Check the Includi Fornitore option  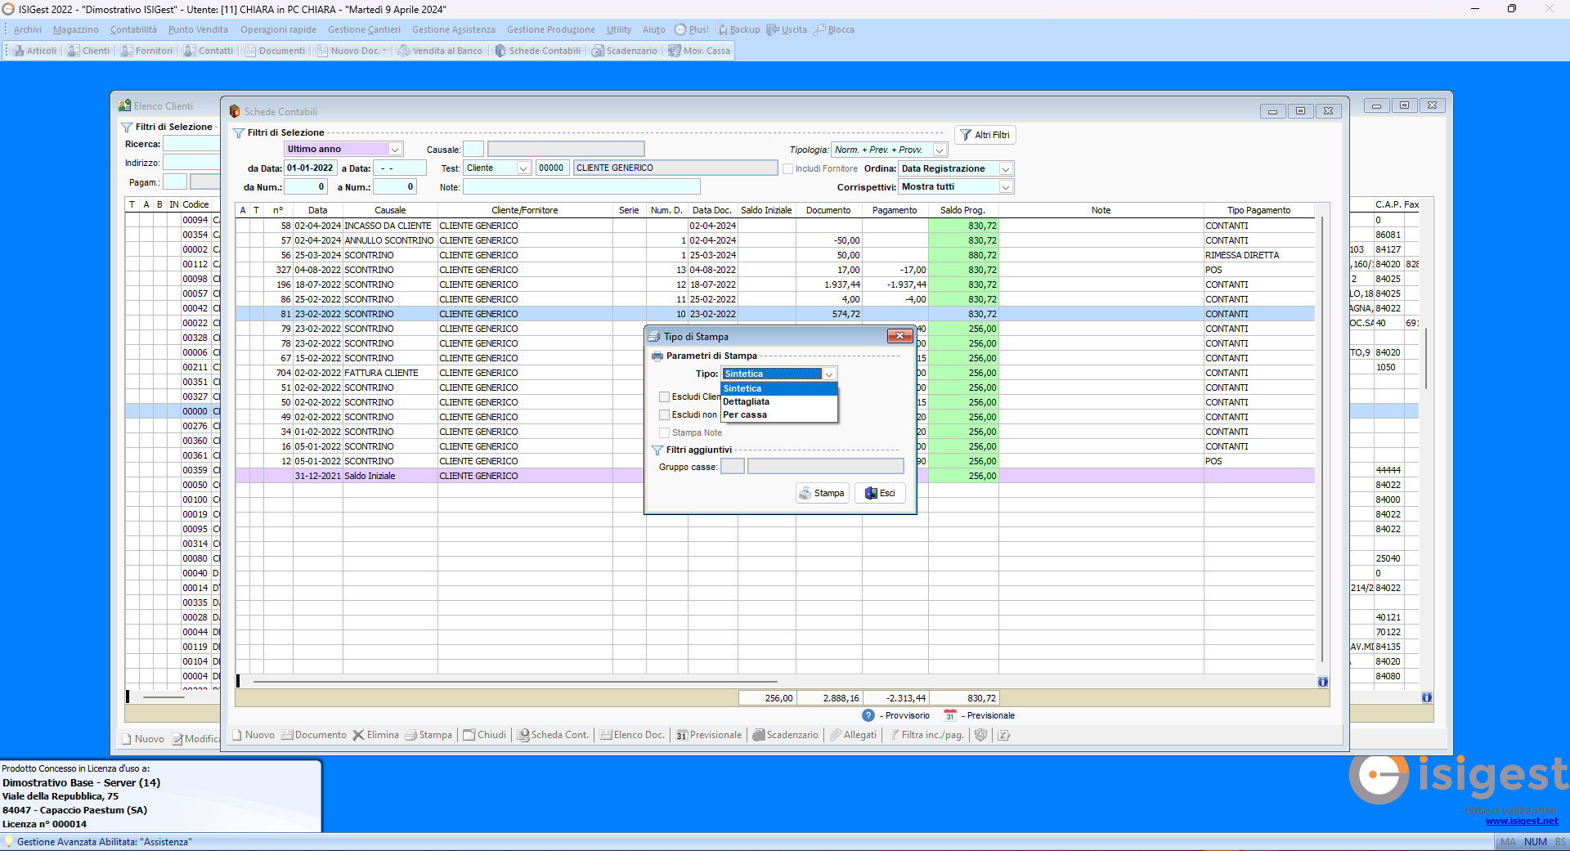786,168
